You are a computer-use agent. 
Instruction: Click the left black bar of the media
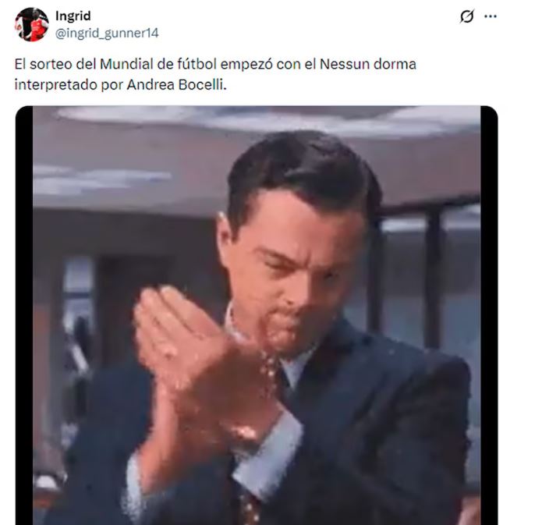pyautogui.click(x=24, y=315)
